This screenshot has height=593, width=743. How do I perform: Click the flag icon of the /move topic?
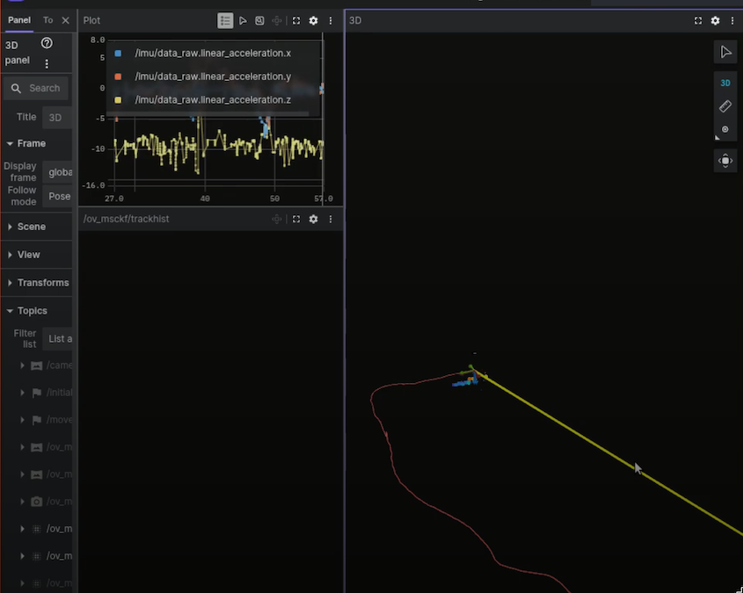pos(36,420)
